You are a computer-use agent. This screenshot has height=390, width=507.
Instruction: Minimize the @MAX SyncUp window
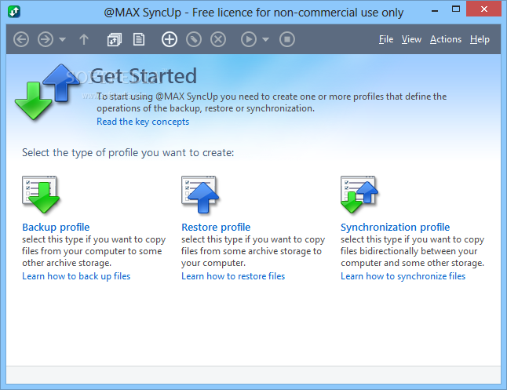(435, 11)
